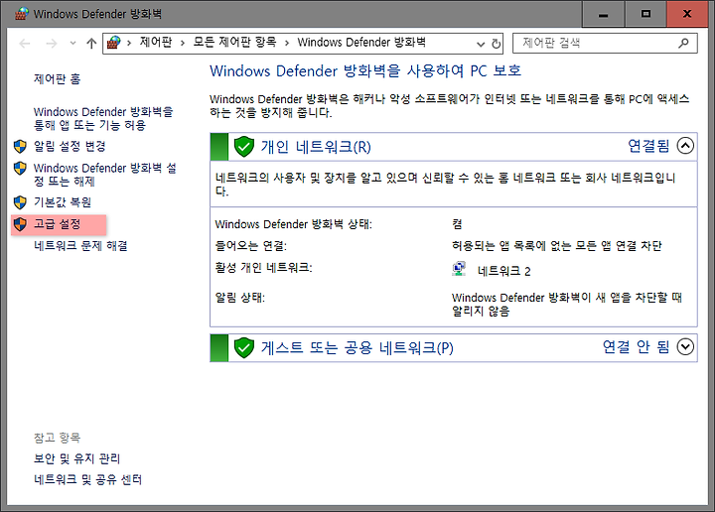Expand the 게스트 또는 공용 네트워크 section
This screenshot has width=715, height=512.
685,347
